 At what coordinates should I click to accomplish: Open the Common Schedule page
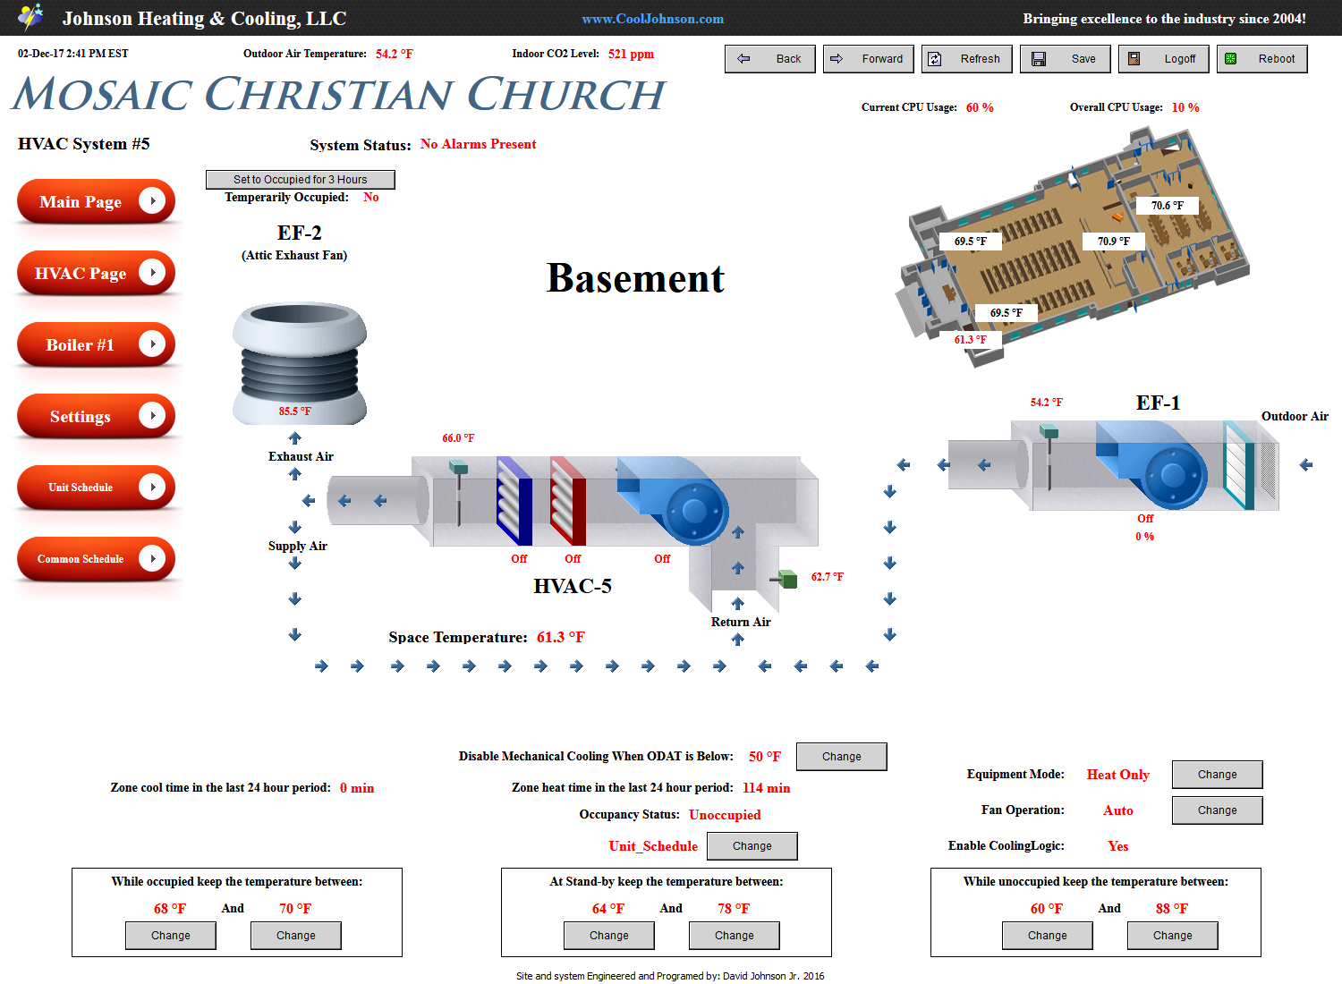pyautogui.click(x=96, y=559)
